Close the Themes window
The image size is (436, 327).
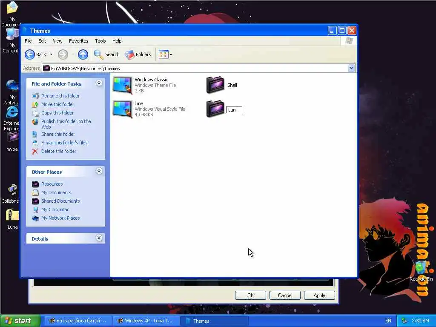click(x=352, y=31)
